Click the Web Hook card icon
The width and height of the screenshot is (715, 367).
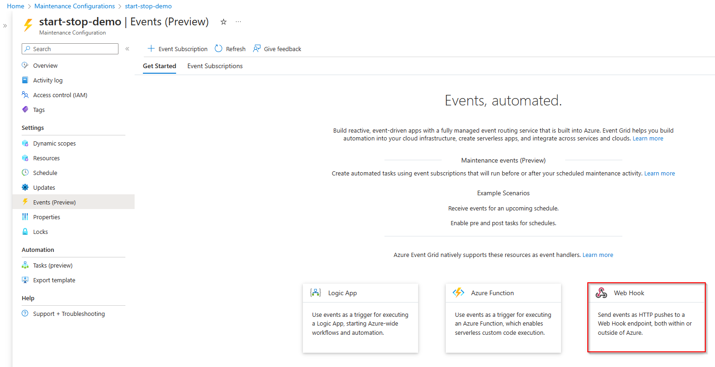point(602,293)
